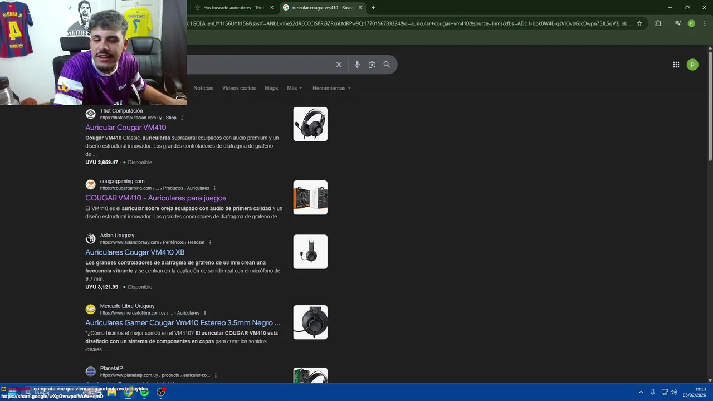
Task: Open the 'Auricular Cougar VM410' result link
Action: [125, 128]
